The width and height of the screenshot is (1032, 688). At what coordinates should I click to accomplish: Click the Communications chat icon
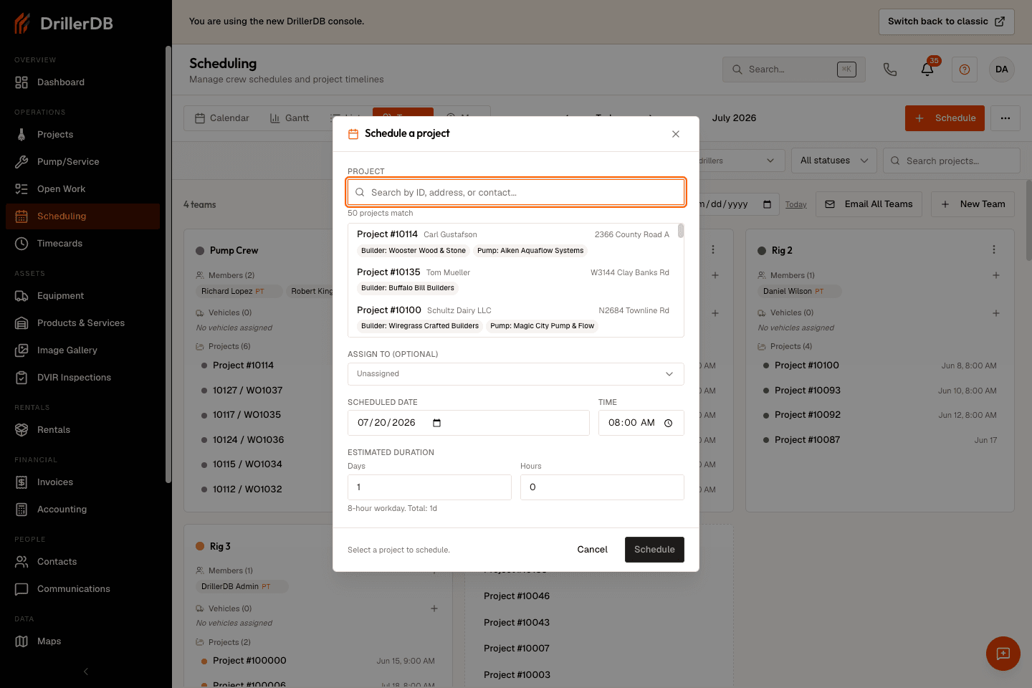point(21,589)
